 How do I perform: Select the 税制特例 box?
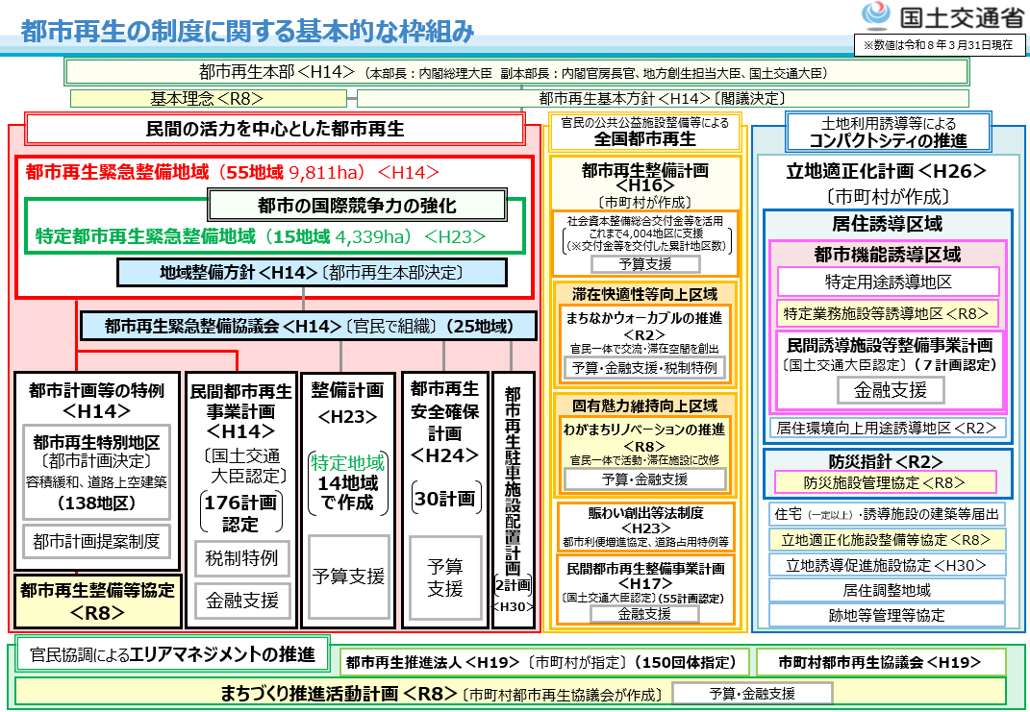(242, 558)
